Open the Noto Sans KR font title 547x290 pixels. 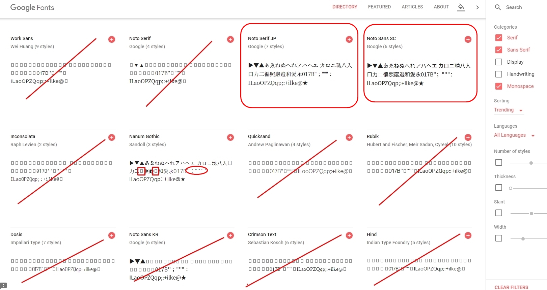(x=144, y=234)
